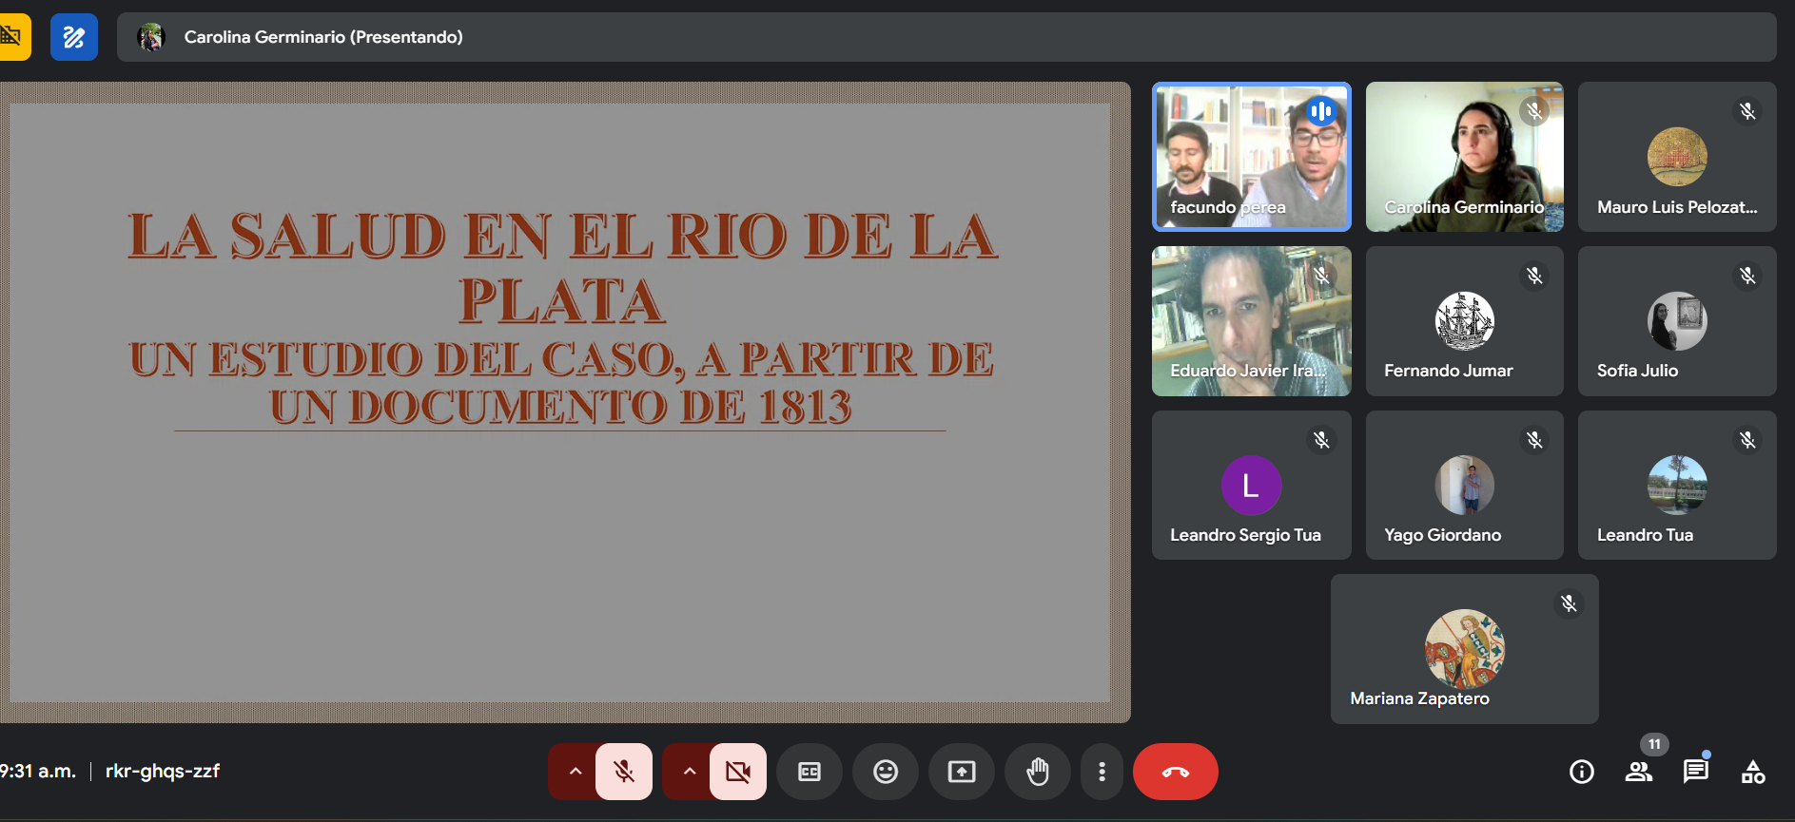The image size is (1795, 822).
Task: Show the participants list panel
Action: pyautogui.click(x=1638, y=772)
